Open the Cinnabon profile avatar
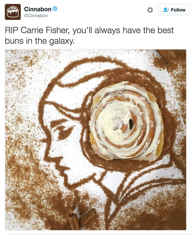The image size is (195, 235). 13,12
